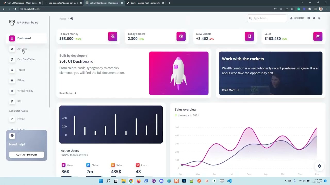Image resolution: width=330 pixels, height=185 pixels.
Task: Show hidden system tray icons
Action: click(x=285, y=181)
